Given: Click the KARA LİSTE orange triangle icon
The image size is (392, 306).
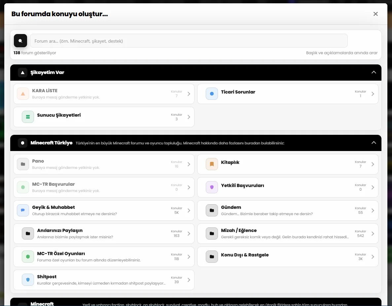Looking at the screenshot, I should tap(23, 94).
